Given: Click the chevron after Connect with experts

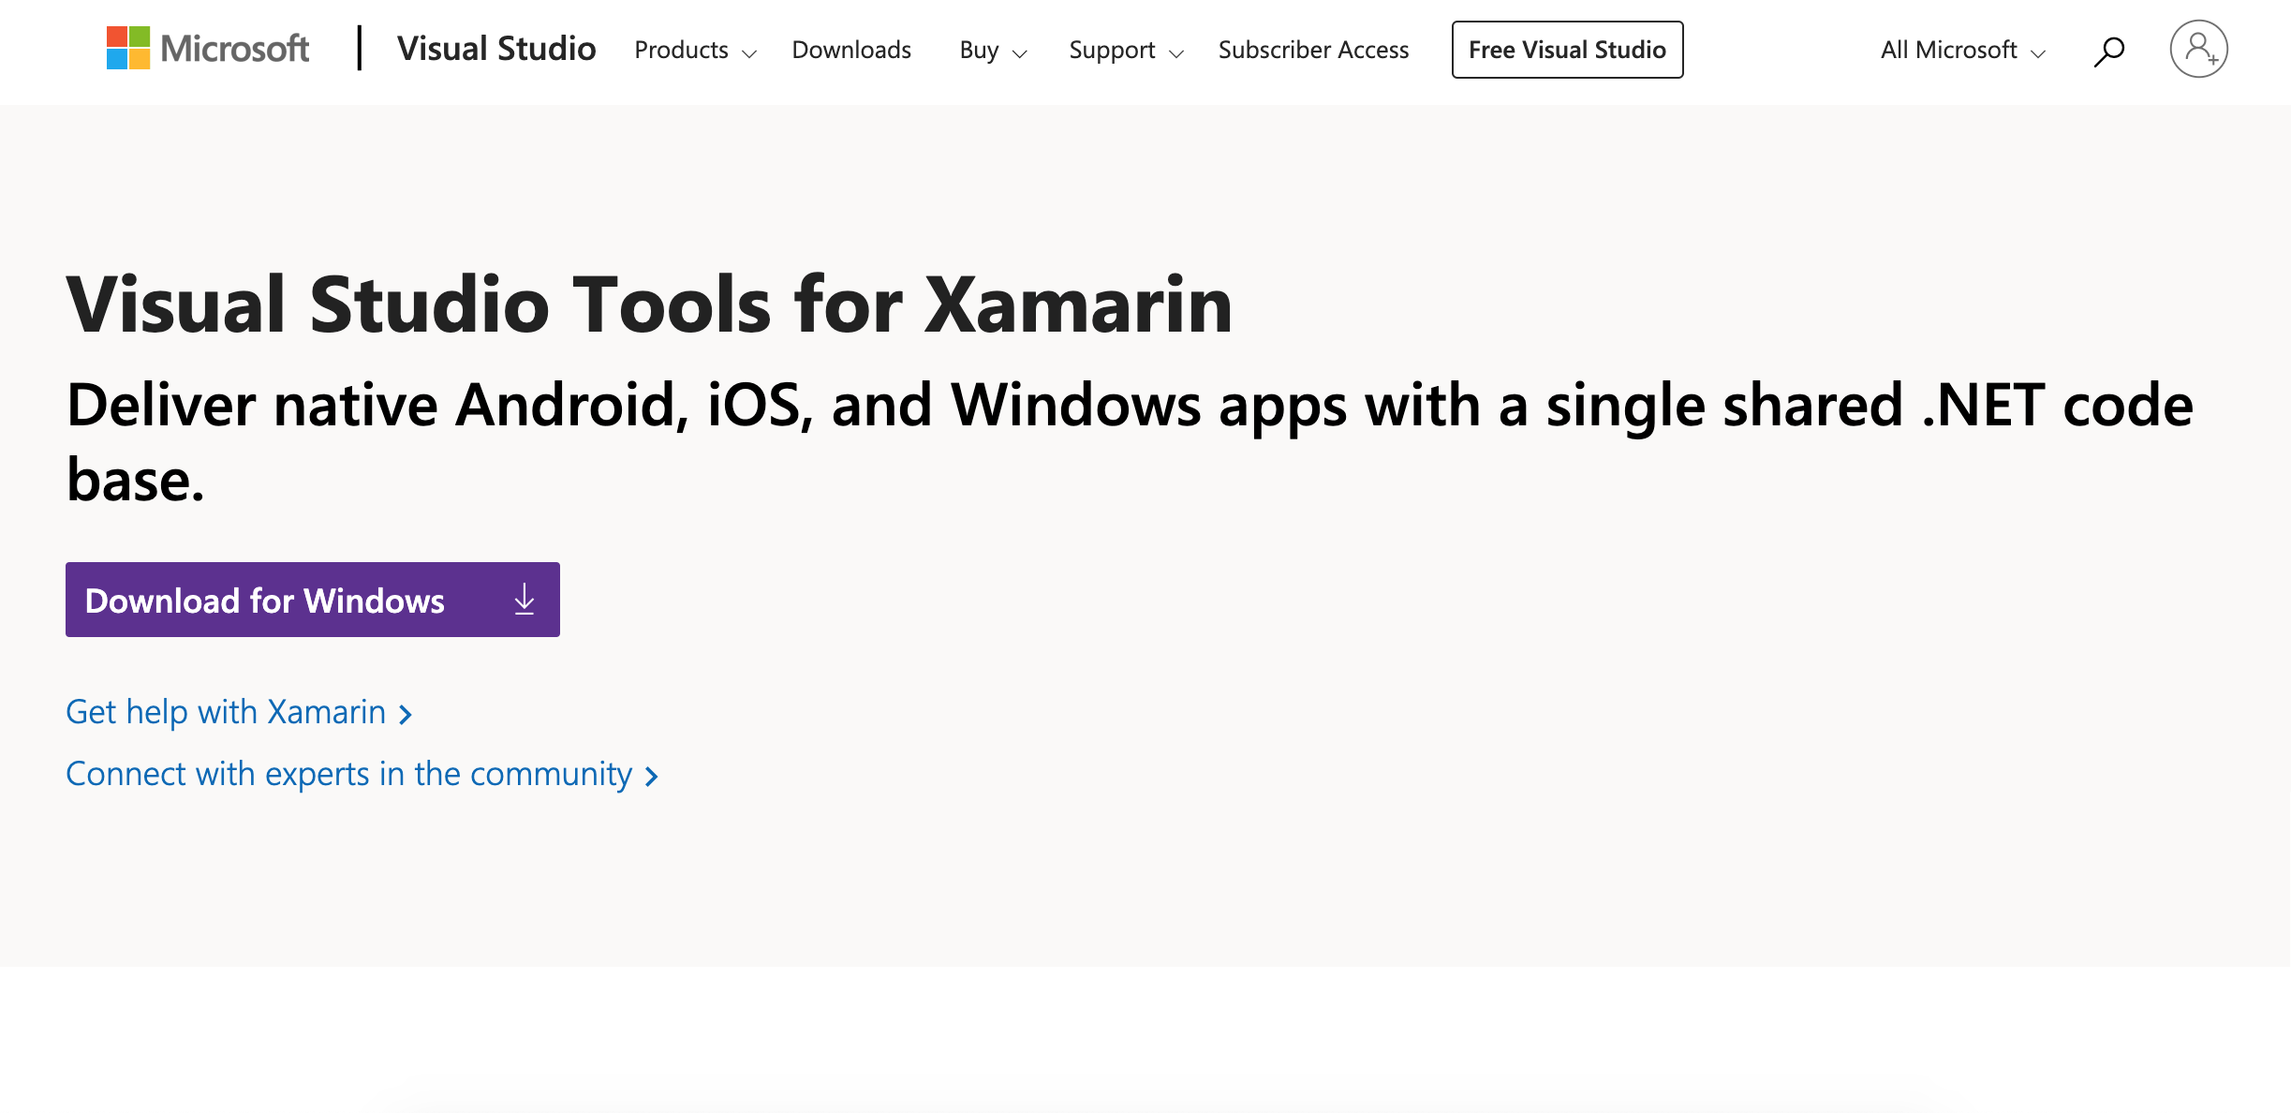Looking at the screenshot, I should pyautogui.click(x=652, y=777).
